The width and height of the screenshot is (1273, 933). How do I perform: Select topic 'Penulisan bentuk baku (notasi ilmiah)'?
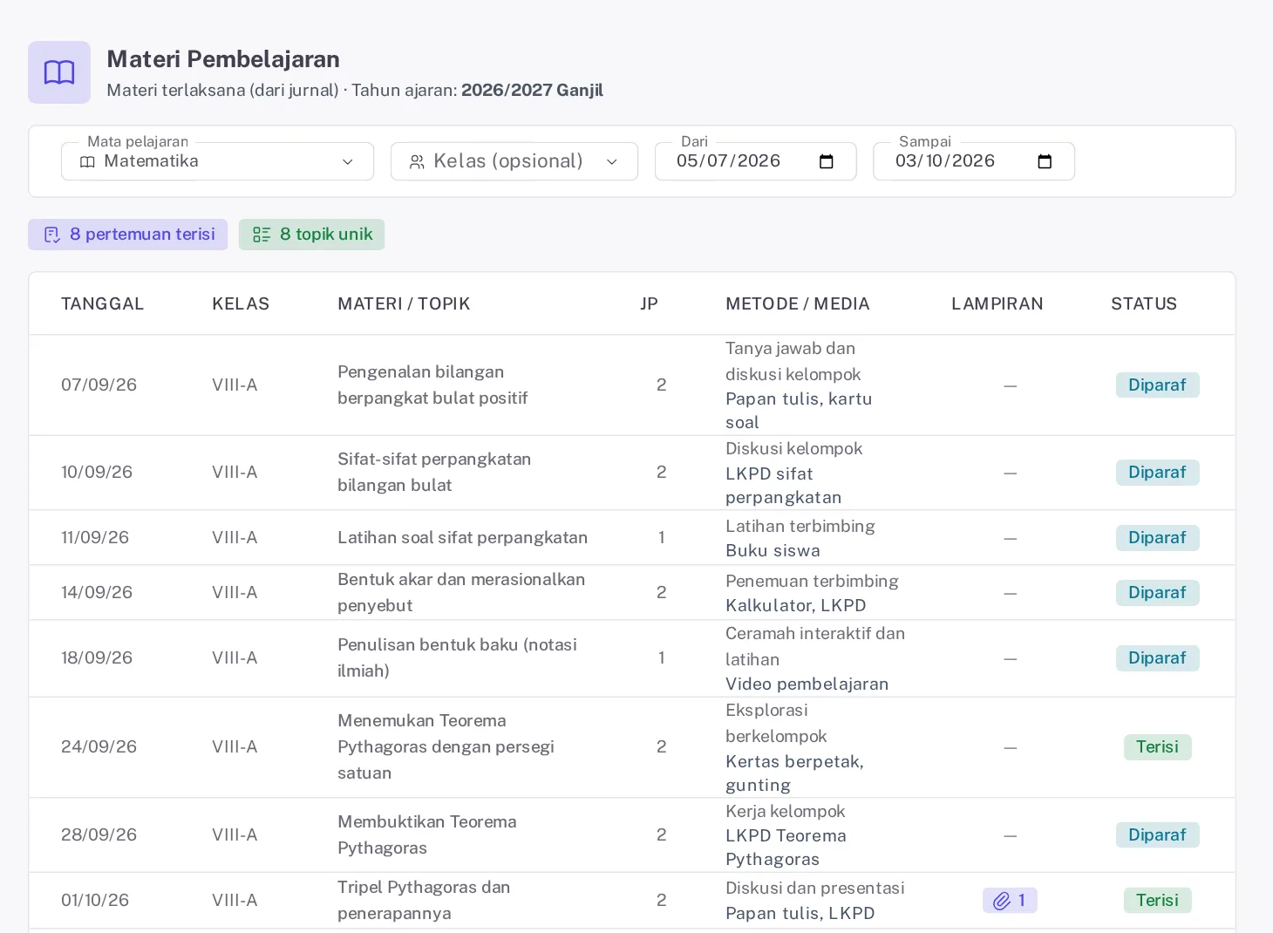[x=458, y=658]
